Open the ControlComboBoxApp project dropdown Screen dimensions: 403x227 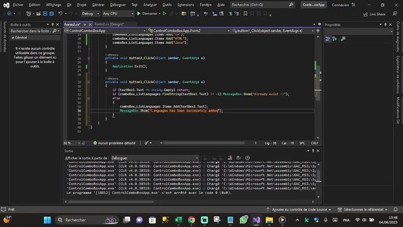pos(105,31)
